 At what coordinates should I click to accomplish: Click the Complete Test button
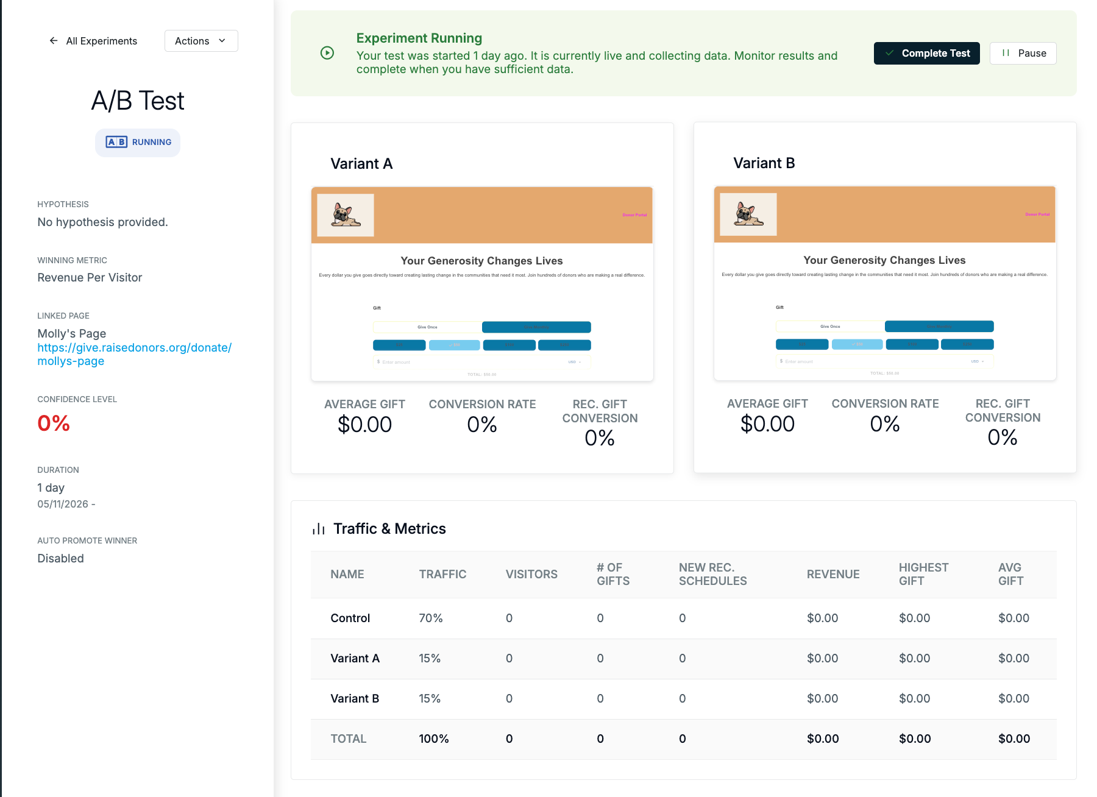[x=927, y=53]
